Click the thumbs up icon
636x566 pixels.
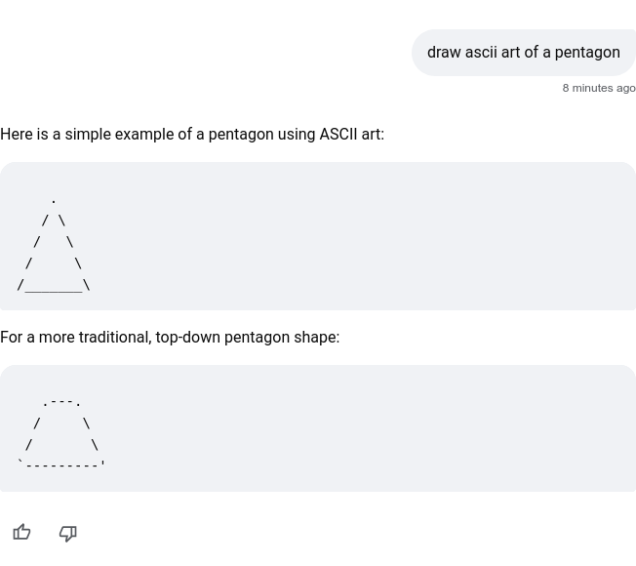[x=21, y=533]
